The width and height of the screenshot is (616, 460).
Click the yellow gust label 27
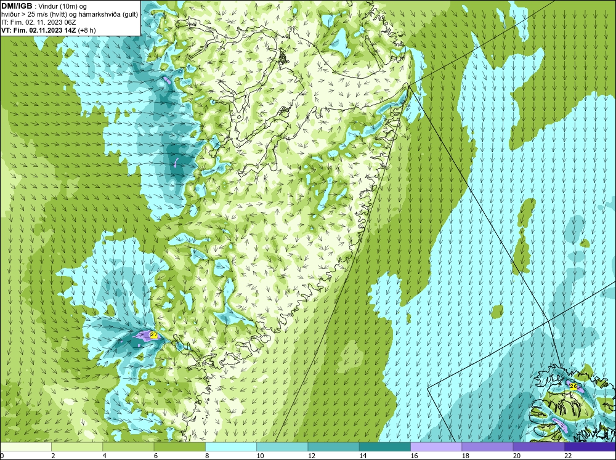[x=154, y=335]
